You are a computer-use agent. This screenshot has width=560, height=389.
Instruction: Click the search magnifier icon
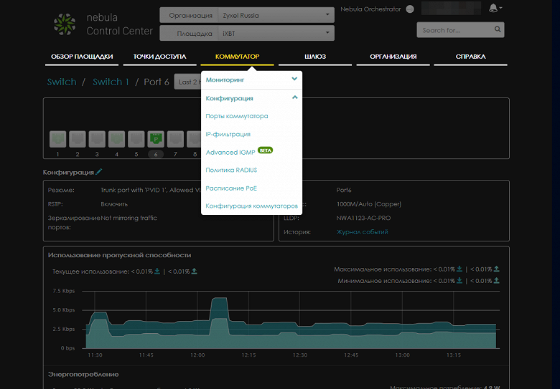click(497, 30)
